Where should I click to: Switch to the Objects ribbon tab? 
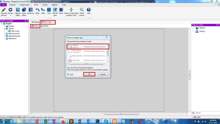click(x=54, y=5)
